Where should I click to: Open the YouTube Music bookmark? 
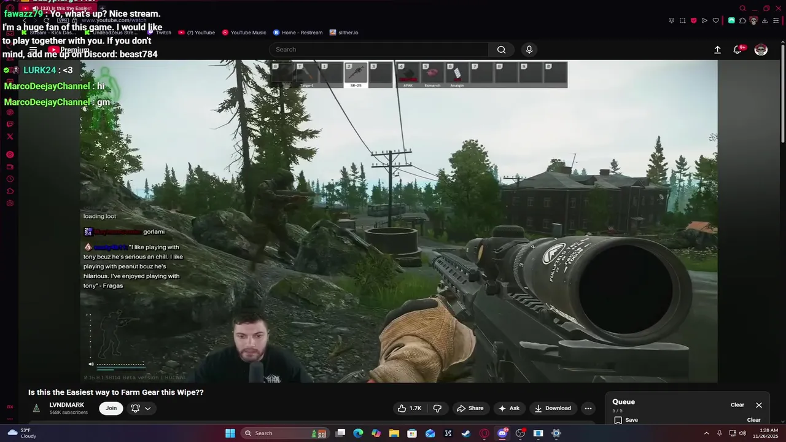244,33
